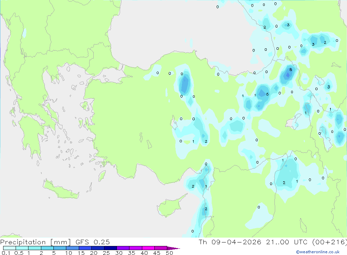Select the '(00+216)' forecast offset text
The width and height of the screenshot is (347, 255).
click(330, 242)
